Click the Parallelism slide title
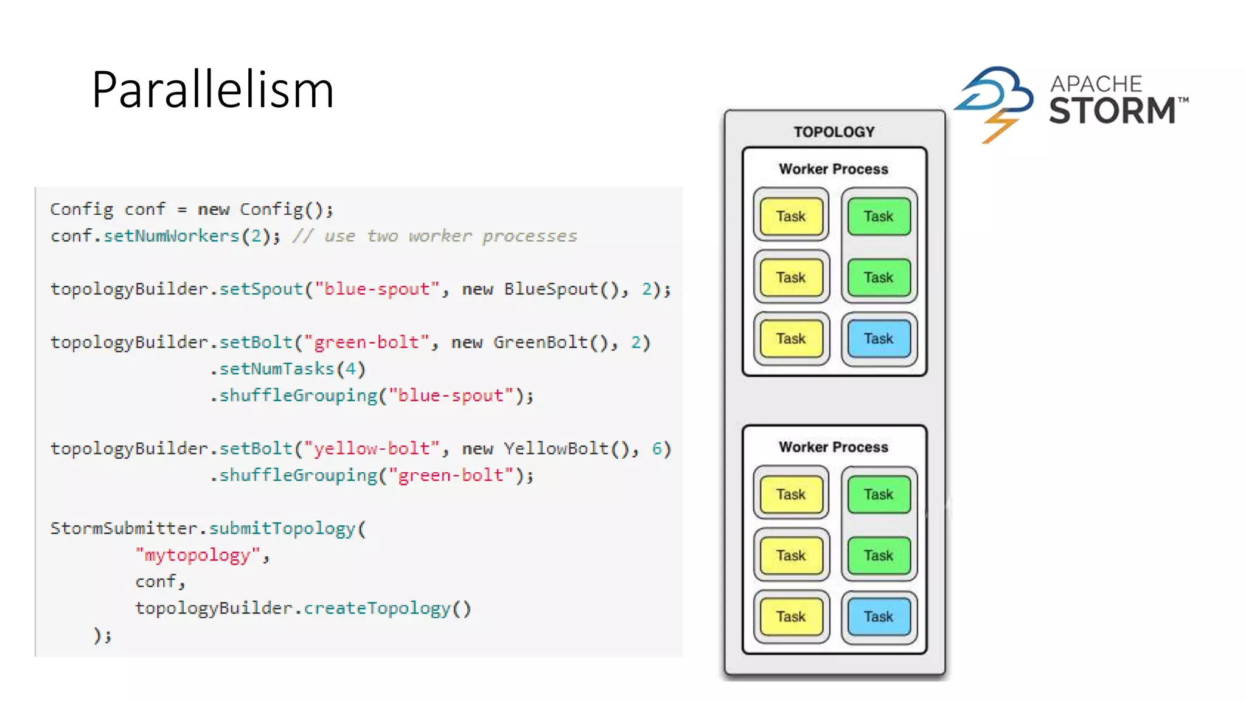Screen dimensions: 1246x701 [x=212, y=89]
